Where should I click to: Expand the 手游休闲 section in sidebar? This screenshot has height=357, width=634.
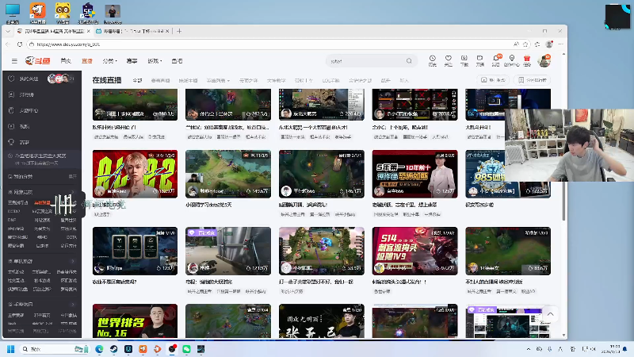(73, 305)
